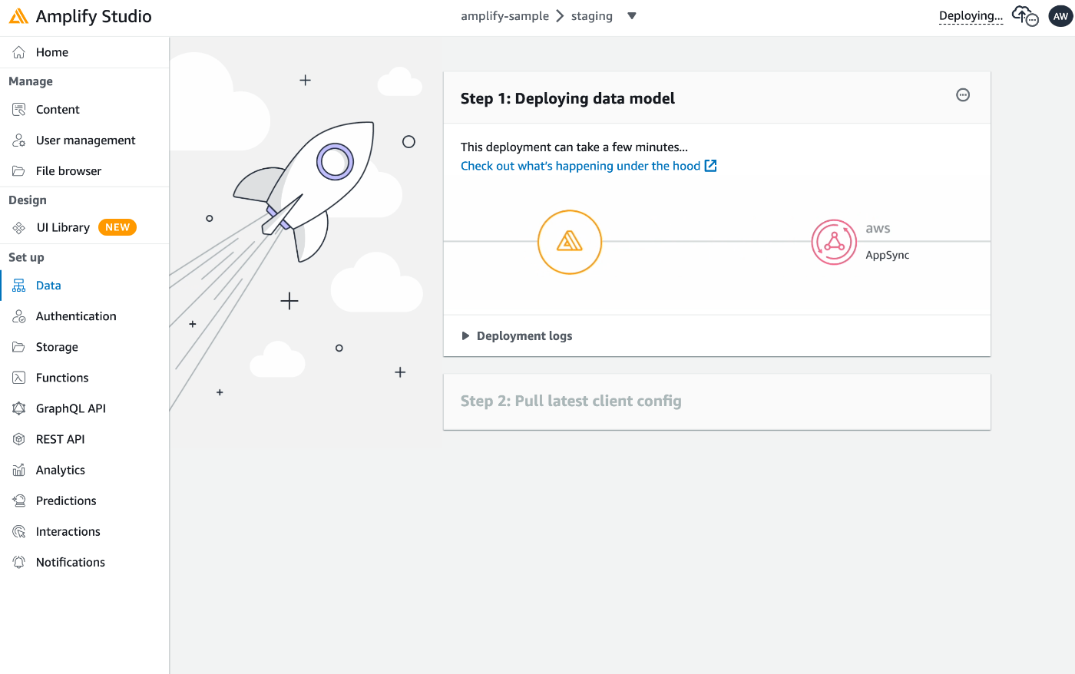Click the aws label above AppSync
The width and height of the screenshot is (1075, 674).
pos(878,229)
